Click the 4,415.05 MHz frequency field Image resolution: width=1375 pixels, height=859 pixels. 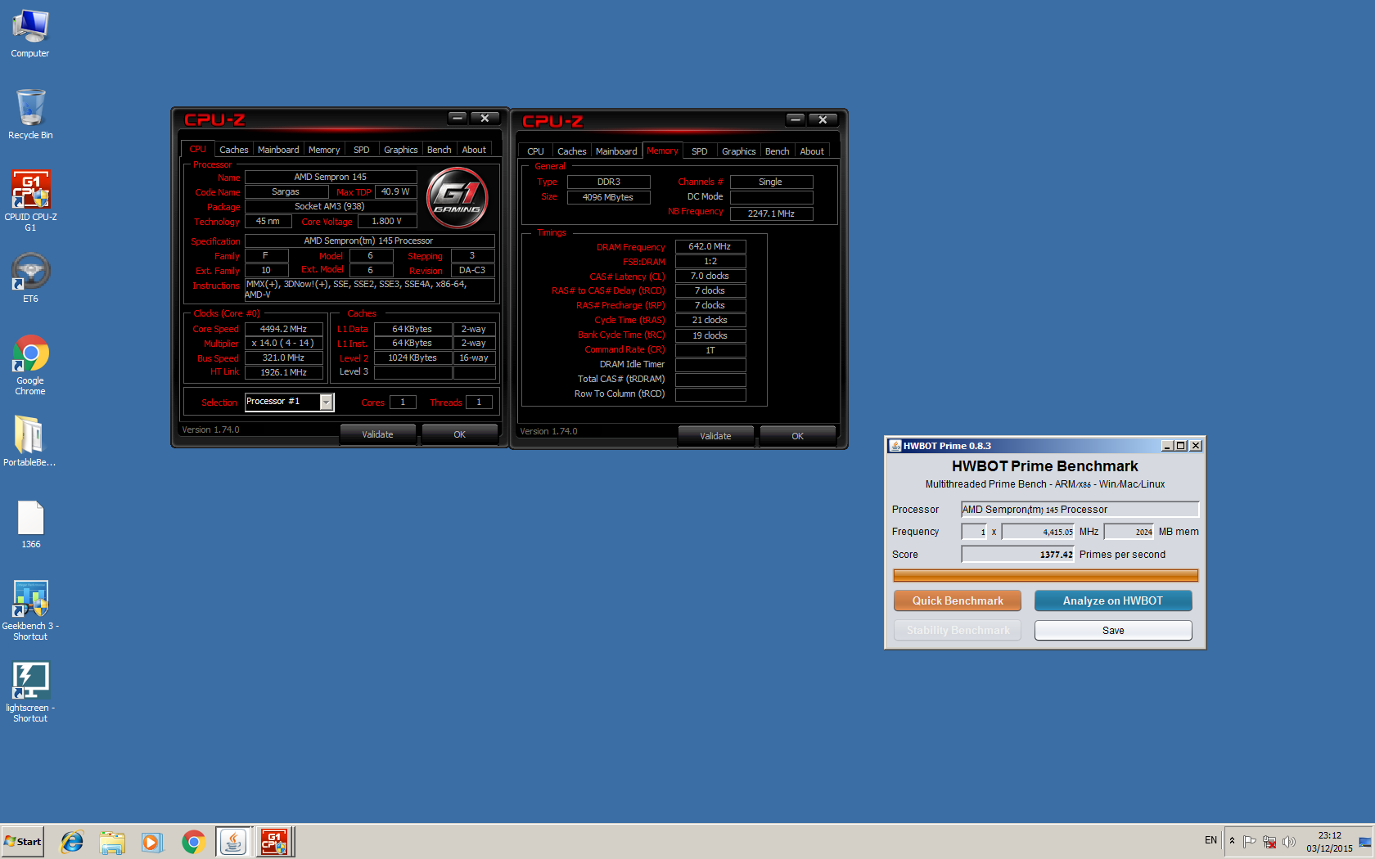point(1038,532)
